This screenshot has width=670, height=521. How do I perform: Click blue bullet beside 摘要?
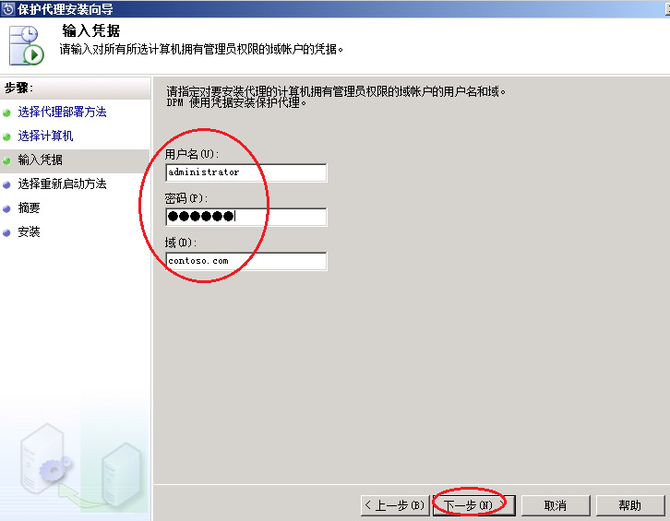[6, 208]
